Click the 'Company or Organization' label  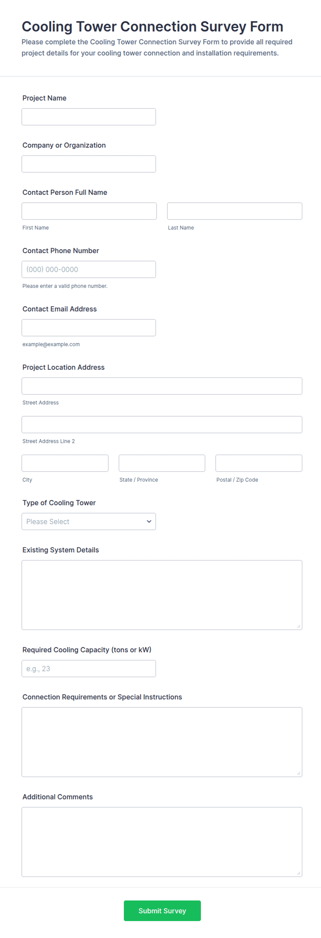64,145
